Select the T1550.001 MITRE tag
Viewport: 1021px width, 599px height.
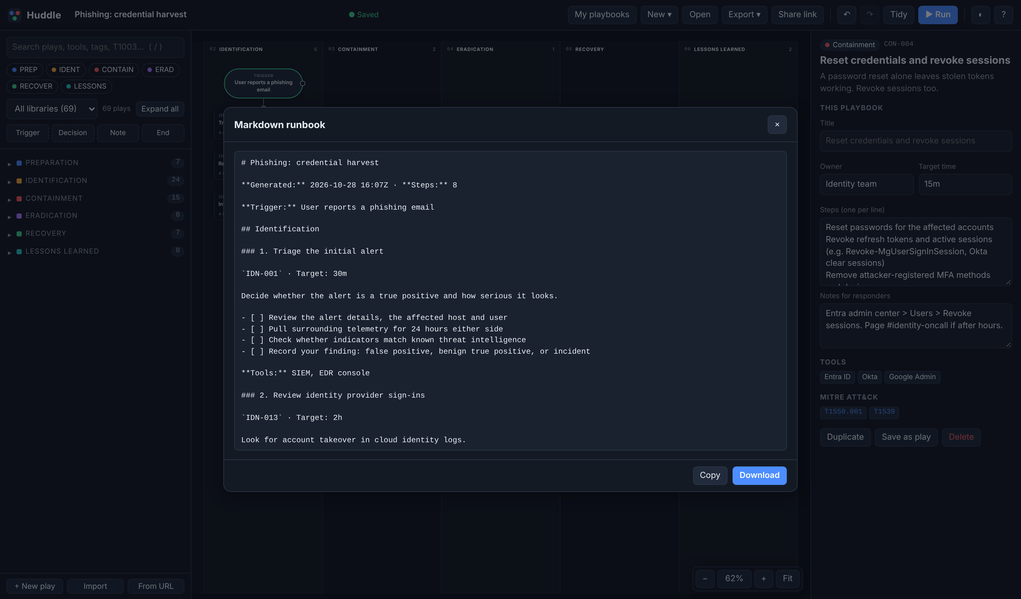tap(843, 412)
